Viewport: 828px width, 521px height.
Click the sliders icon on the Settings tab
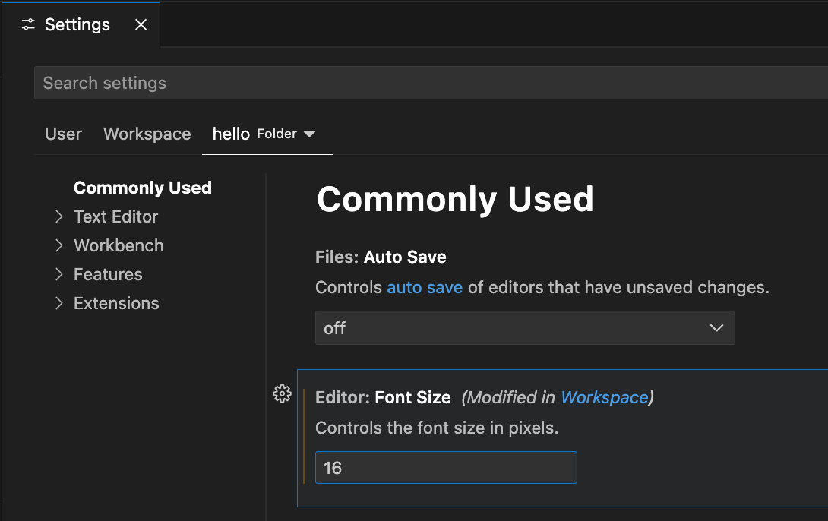pos(27,24)
